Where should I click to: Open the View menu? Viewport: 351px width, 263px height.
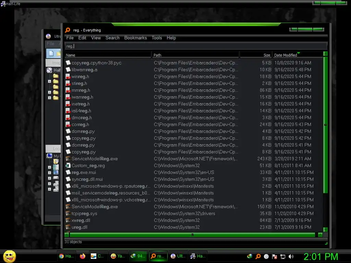tap(96, 38)
